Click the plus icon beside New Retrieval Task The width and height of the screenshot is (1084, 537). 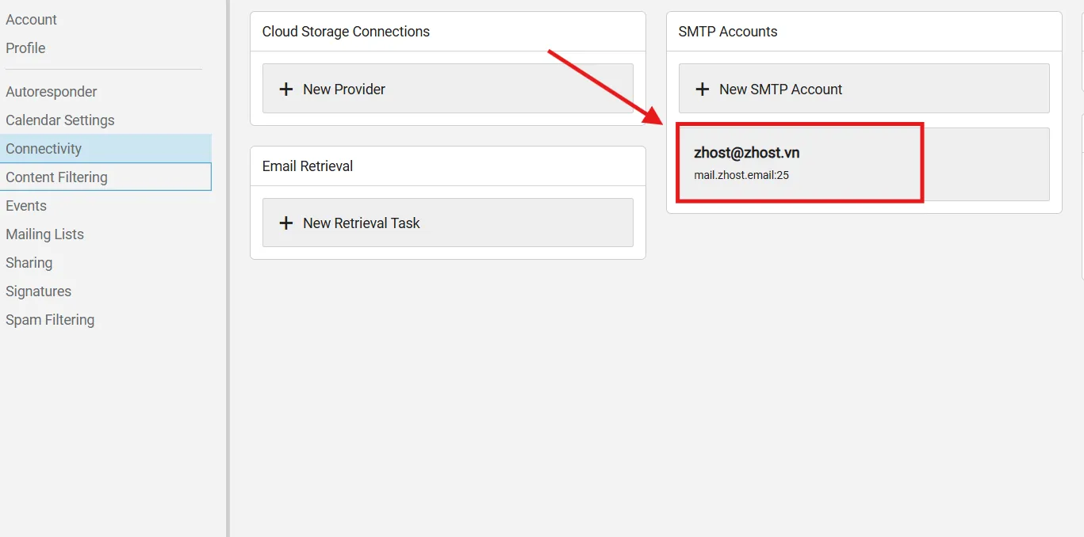pos(286,223)
